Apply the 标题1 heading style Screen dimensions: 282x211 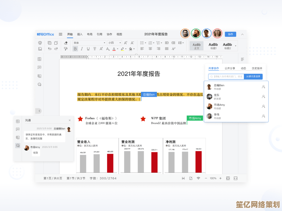click(213, 46)
